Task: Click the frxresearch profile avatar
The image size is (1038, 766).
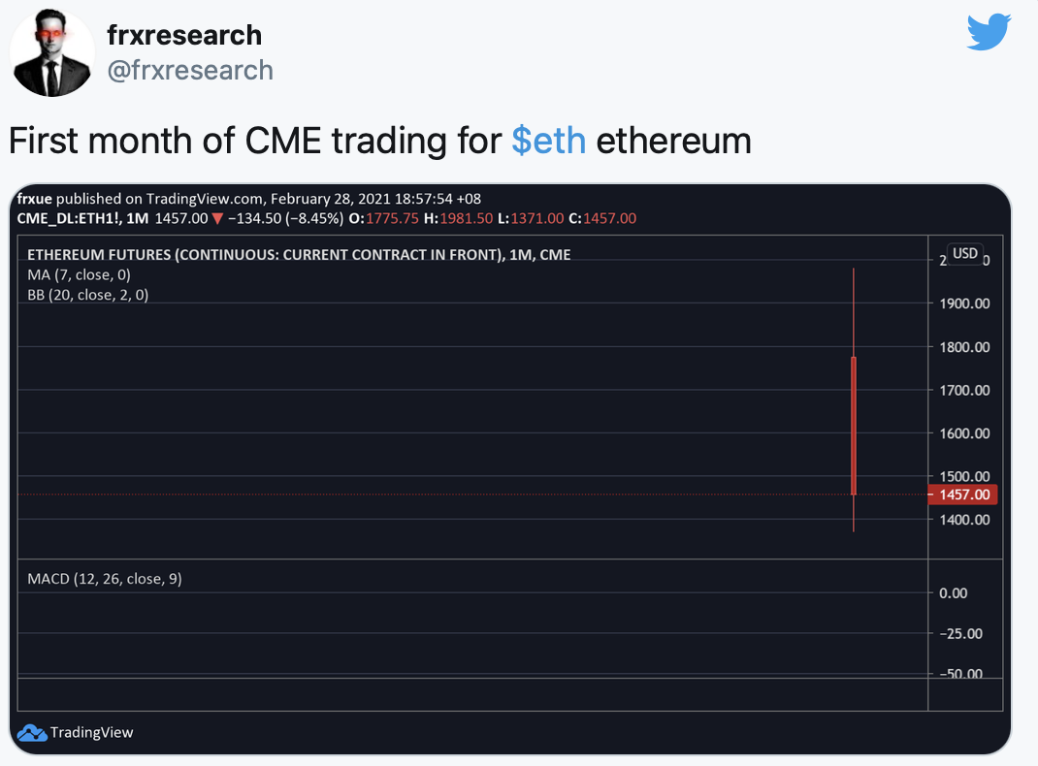Action: [51, 53]
